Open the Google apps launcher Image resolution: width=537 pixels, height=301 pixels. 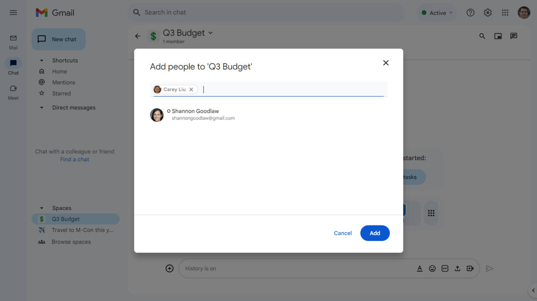click(x=505, y=13)
